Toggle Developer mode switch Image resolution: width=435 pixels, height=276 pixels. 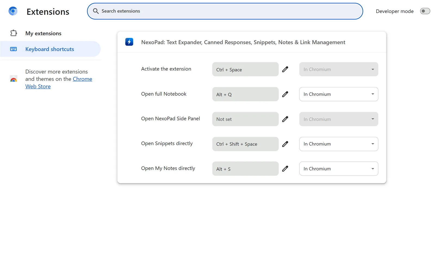[425, 11]
